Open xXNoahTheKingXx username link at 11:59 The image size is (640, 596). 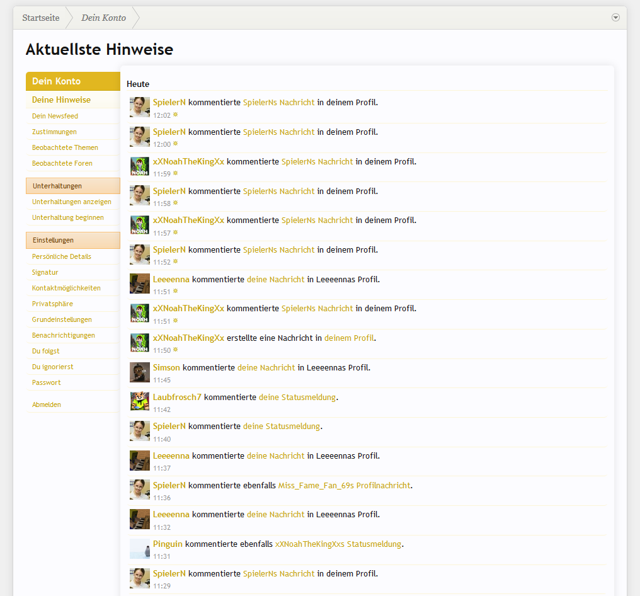[x=188, y=162]
